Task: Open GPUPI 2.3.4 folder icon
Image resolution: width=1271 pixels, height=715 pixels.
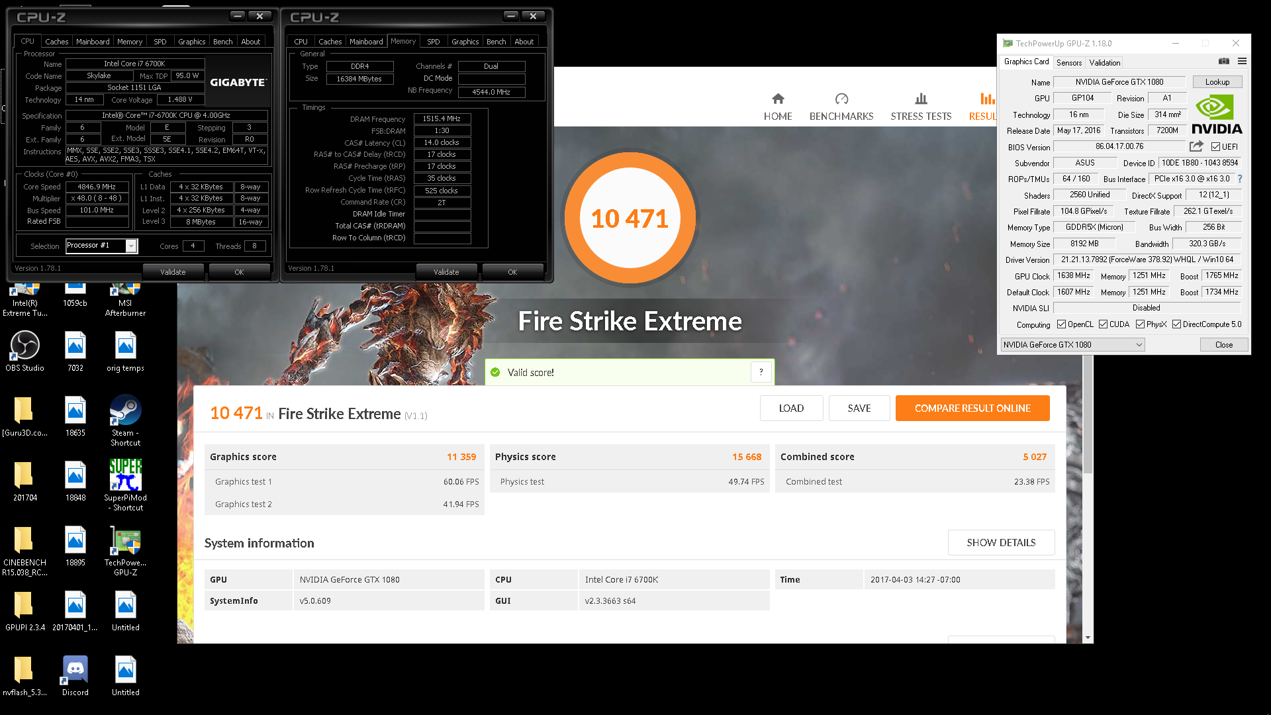Action: [25, 611]
